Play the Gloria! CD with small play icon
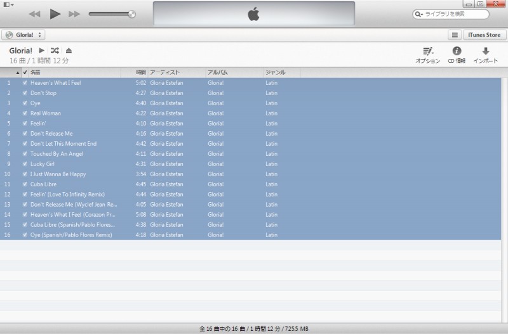Viewport: 508px width, 334px height. pyautogui.click(x=41, y=51)
